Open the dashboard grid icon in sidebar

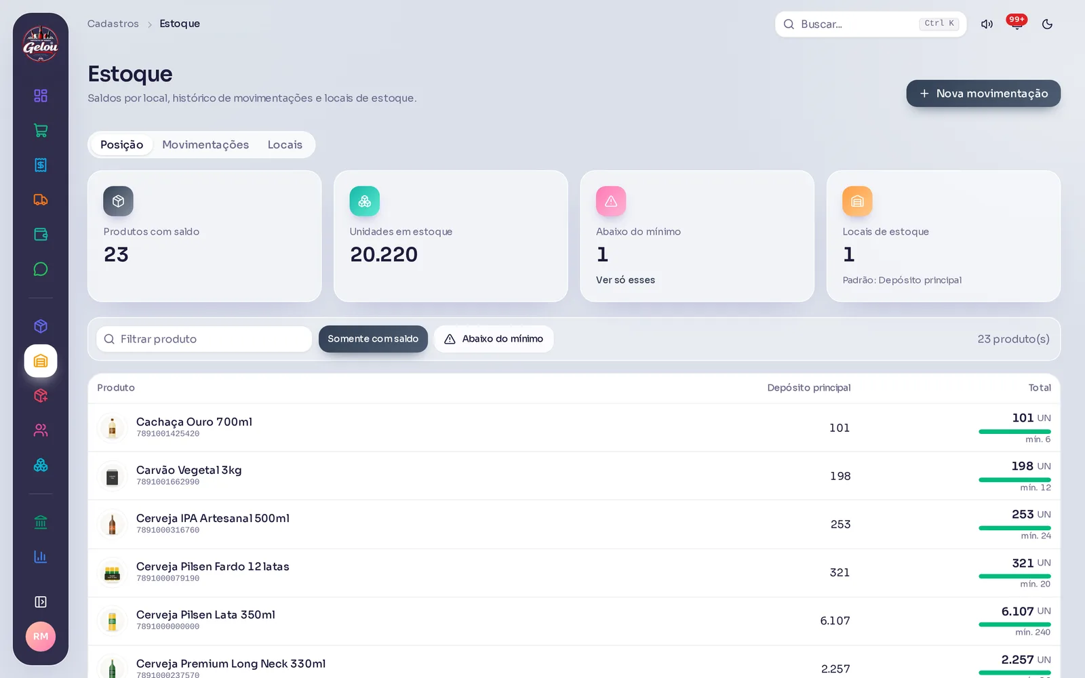click(x=41, y=96)
